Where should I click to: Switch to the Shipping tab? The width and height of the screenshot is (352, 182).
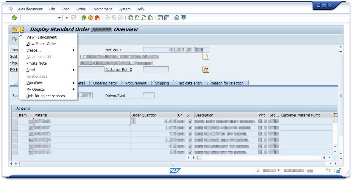click(x=162, y=83)
